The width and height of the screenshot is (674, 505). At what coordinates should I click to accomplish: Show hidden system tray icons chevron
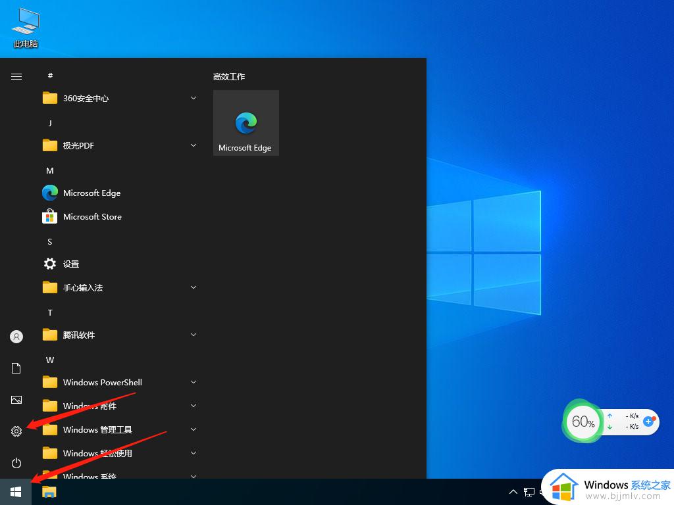[x=513, y=492]
